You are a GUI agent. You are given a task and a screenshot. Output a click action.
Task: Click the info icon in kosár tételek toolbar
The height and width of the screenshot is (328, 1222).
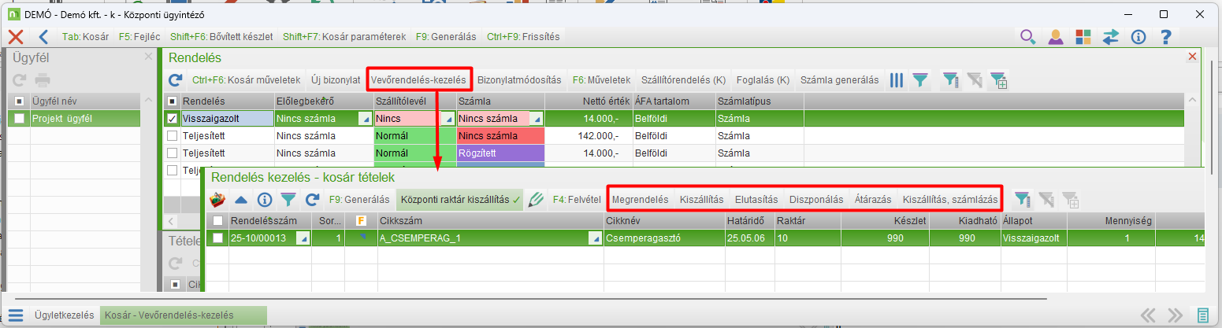[x=265, y=200]
